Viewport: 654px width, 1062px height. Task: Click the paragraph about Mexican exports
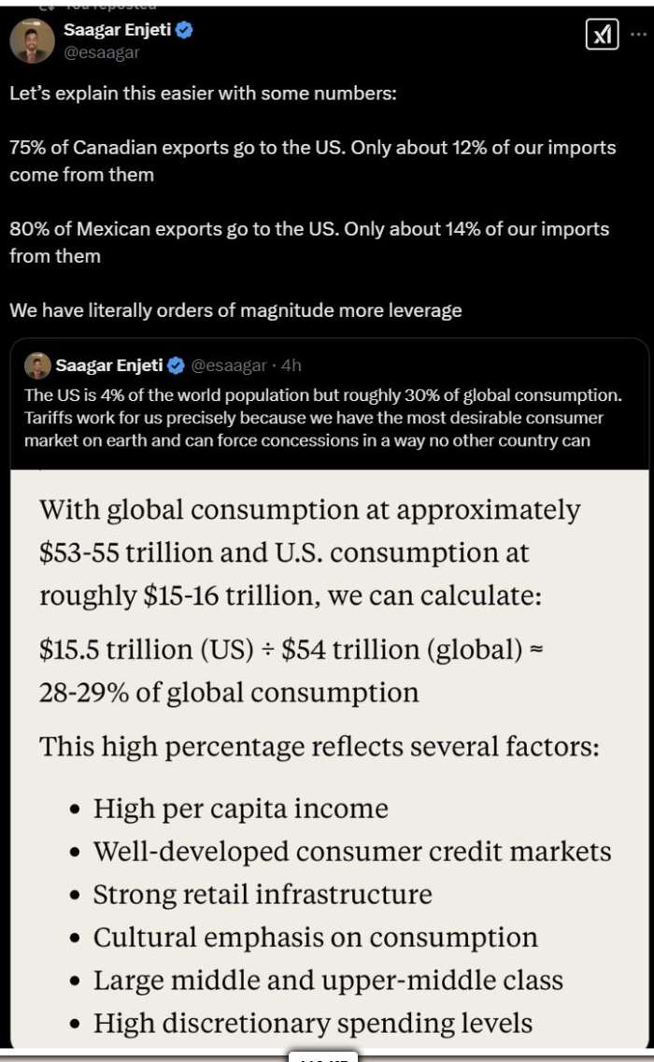308,242
